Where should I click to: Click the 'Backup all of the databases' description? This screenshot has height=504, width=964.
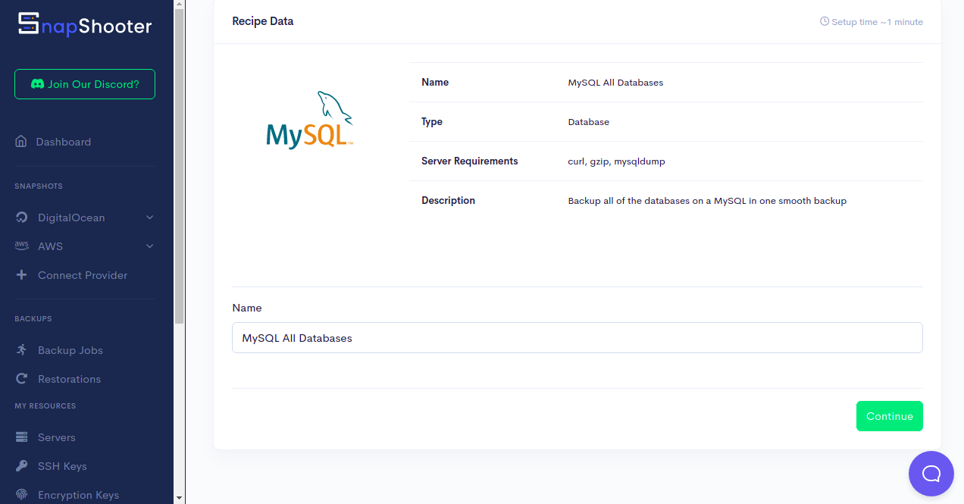click(x=707, y=201)
